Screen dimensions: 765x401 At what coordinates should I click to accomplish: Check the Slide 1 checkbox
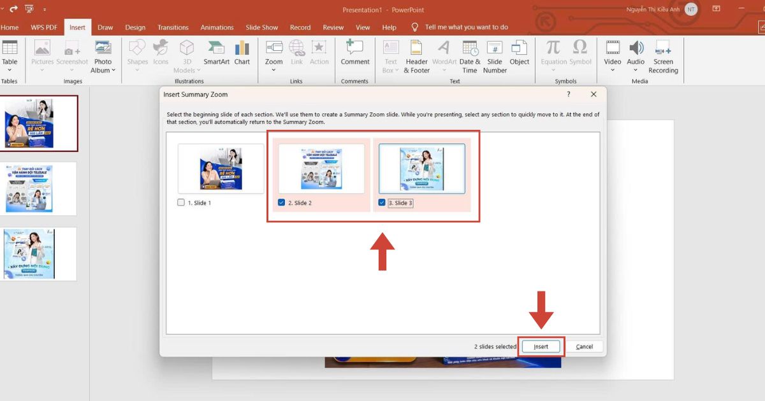[x=181, y=202]
